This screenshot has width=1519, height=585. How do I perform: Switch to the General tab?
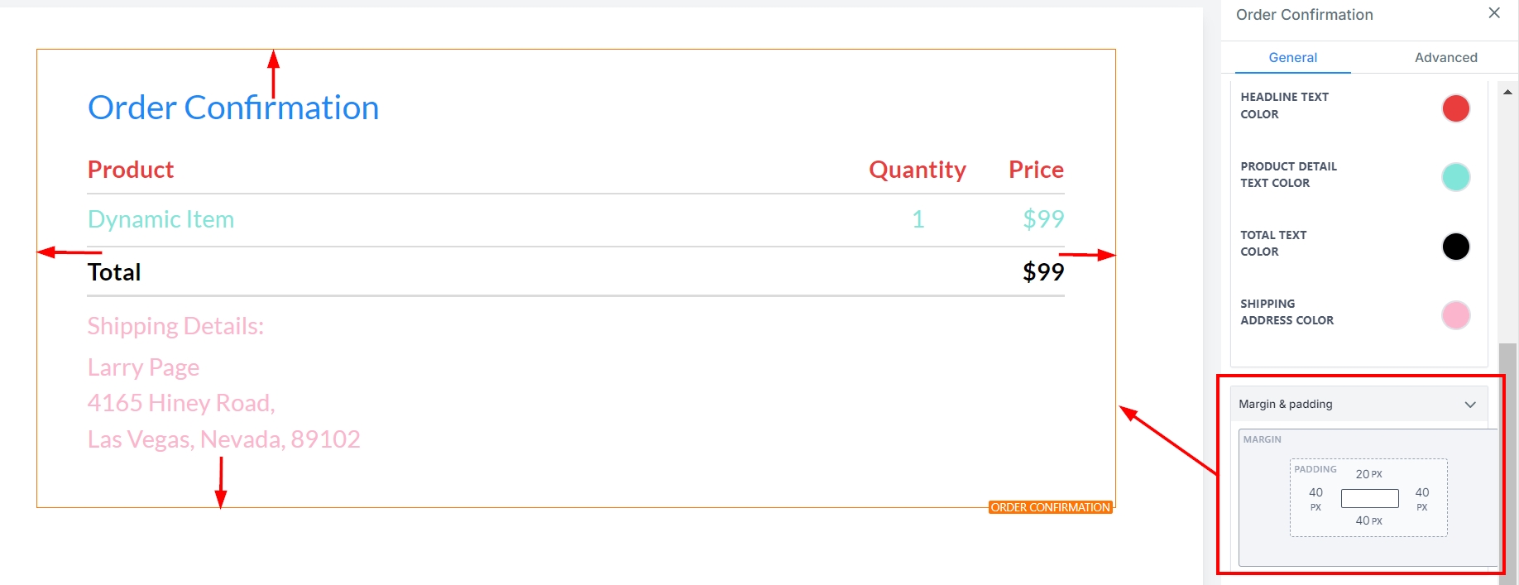pos(1292,58)
